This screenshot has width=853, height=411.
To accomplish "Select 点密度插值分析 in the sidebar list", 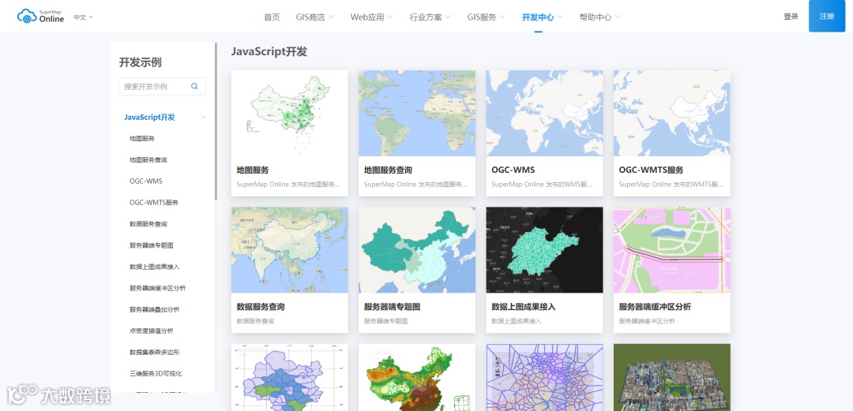I will [x=151, y=331].
